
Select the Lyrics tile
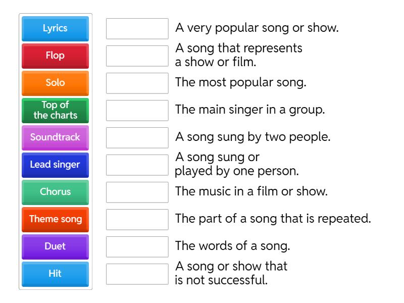(55, 28)
